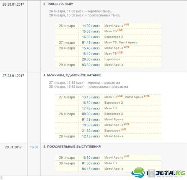The width and height of the screenshot is (187, 180).
Task: Click LIVE badge next to 14:00 Матч! Арена
Action: pyautogui.click(x=127, y=25)
